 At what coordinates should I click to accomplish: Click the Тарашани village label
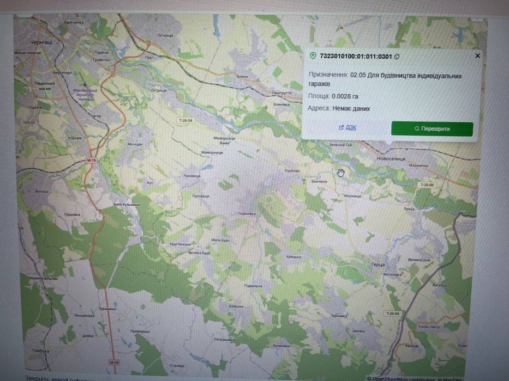pos(107,309)
